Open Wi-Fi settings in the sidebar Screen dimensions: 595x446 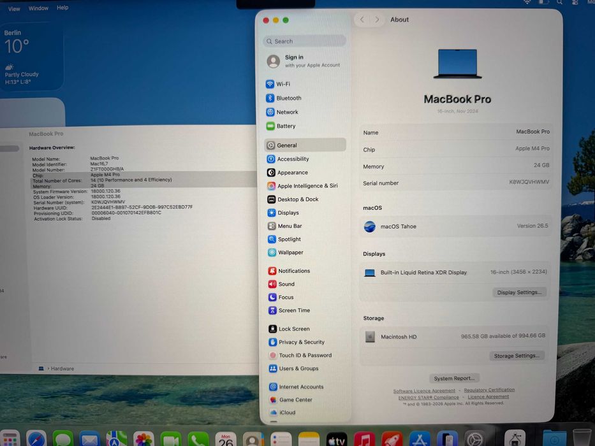click(278, 84)
